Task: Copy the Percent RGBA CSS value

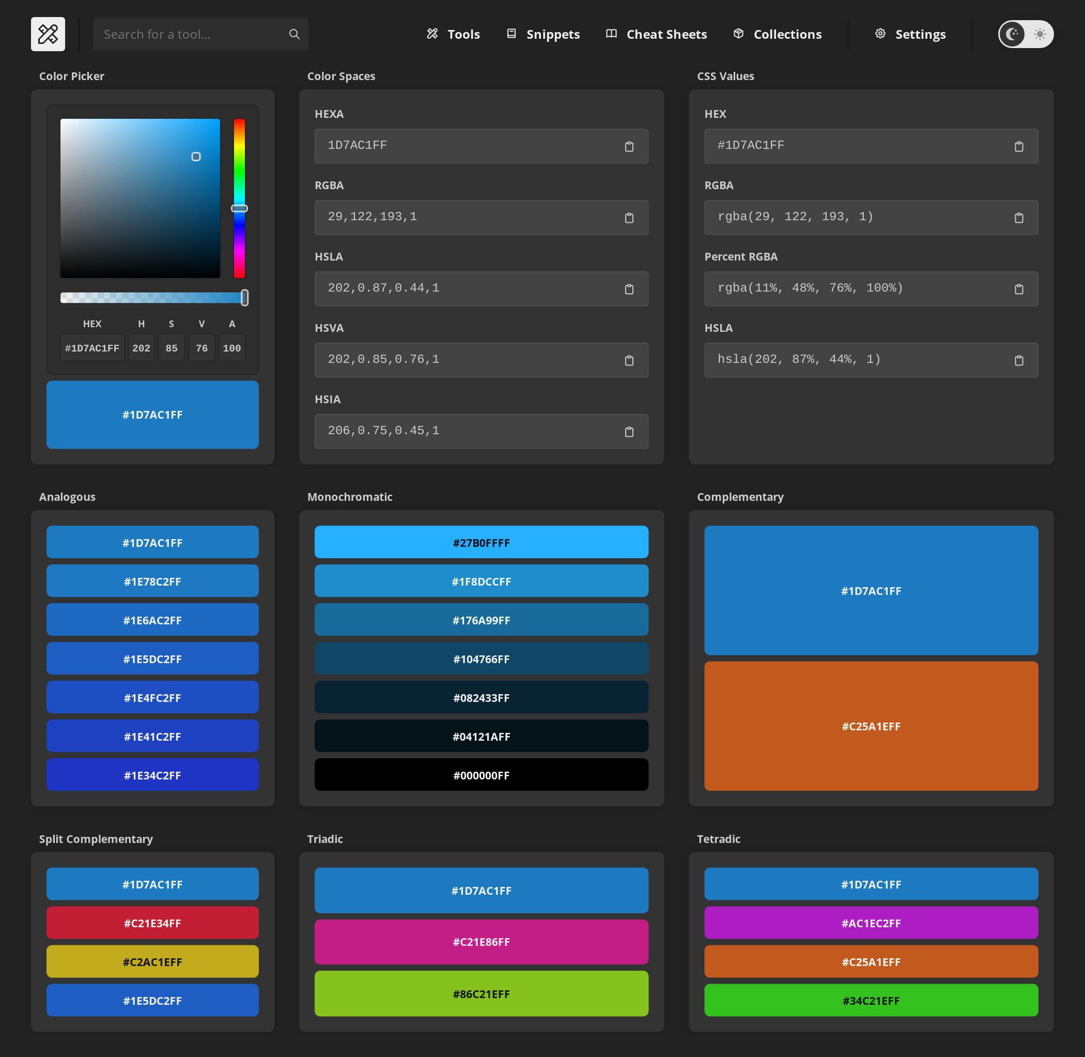Action: [1019, 289]
